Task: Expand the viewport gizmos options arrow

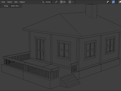Action: 116,2
